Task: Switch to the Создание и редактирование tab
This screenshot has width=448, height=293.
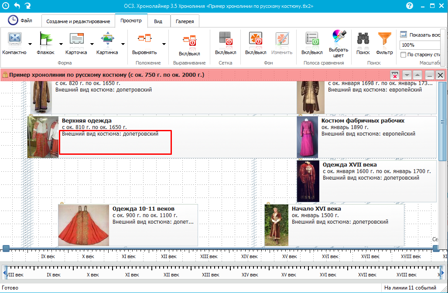Action: coord(78,21)
